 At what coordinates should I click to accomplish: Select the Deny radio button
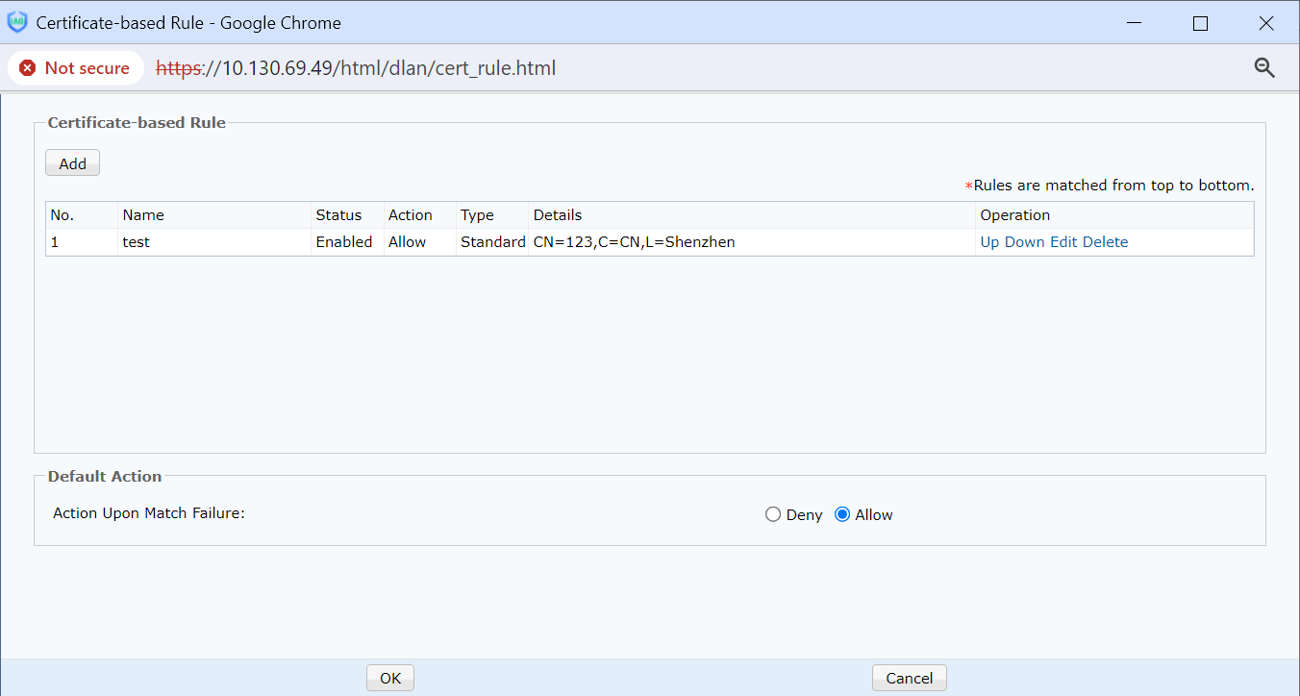pos(773,514)
